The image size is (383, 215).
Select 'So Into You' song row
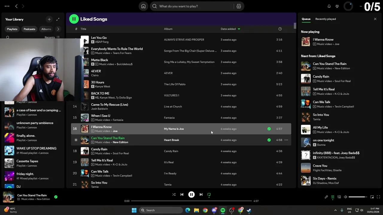click(181, 184)
